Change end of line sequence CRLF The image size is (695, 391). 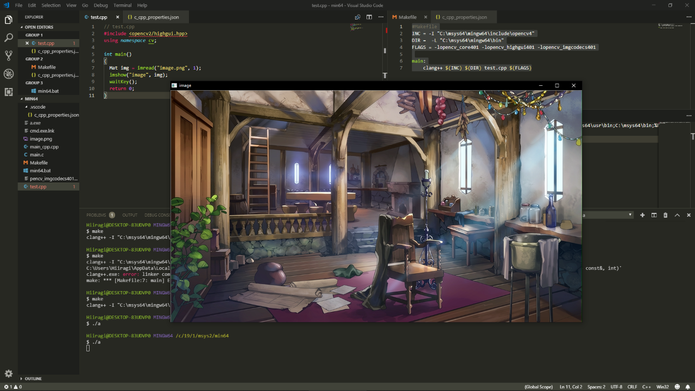pyautogui.click(x=633, y=387)
